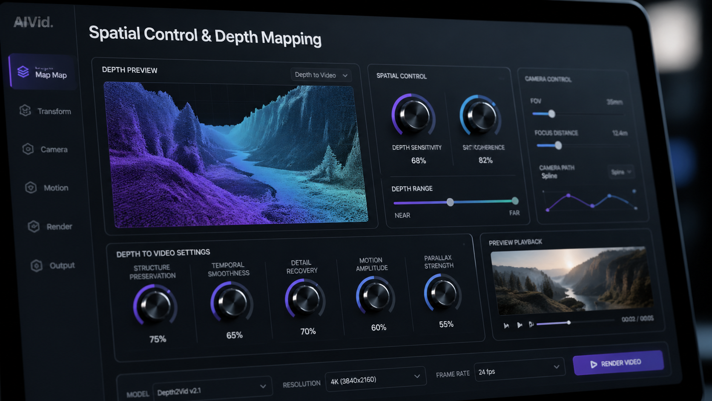This screenshot has height=401, width=712.
Task: Click the 68% depth sensitivity value
Action: tap(419, 161)
